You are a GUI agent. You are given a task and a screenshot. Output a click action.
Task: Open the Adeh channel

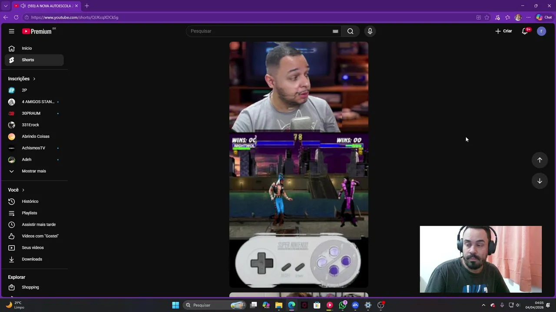(34, 159)
